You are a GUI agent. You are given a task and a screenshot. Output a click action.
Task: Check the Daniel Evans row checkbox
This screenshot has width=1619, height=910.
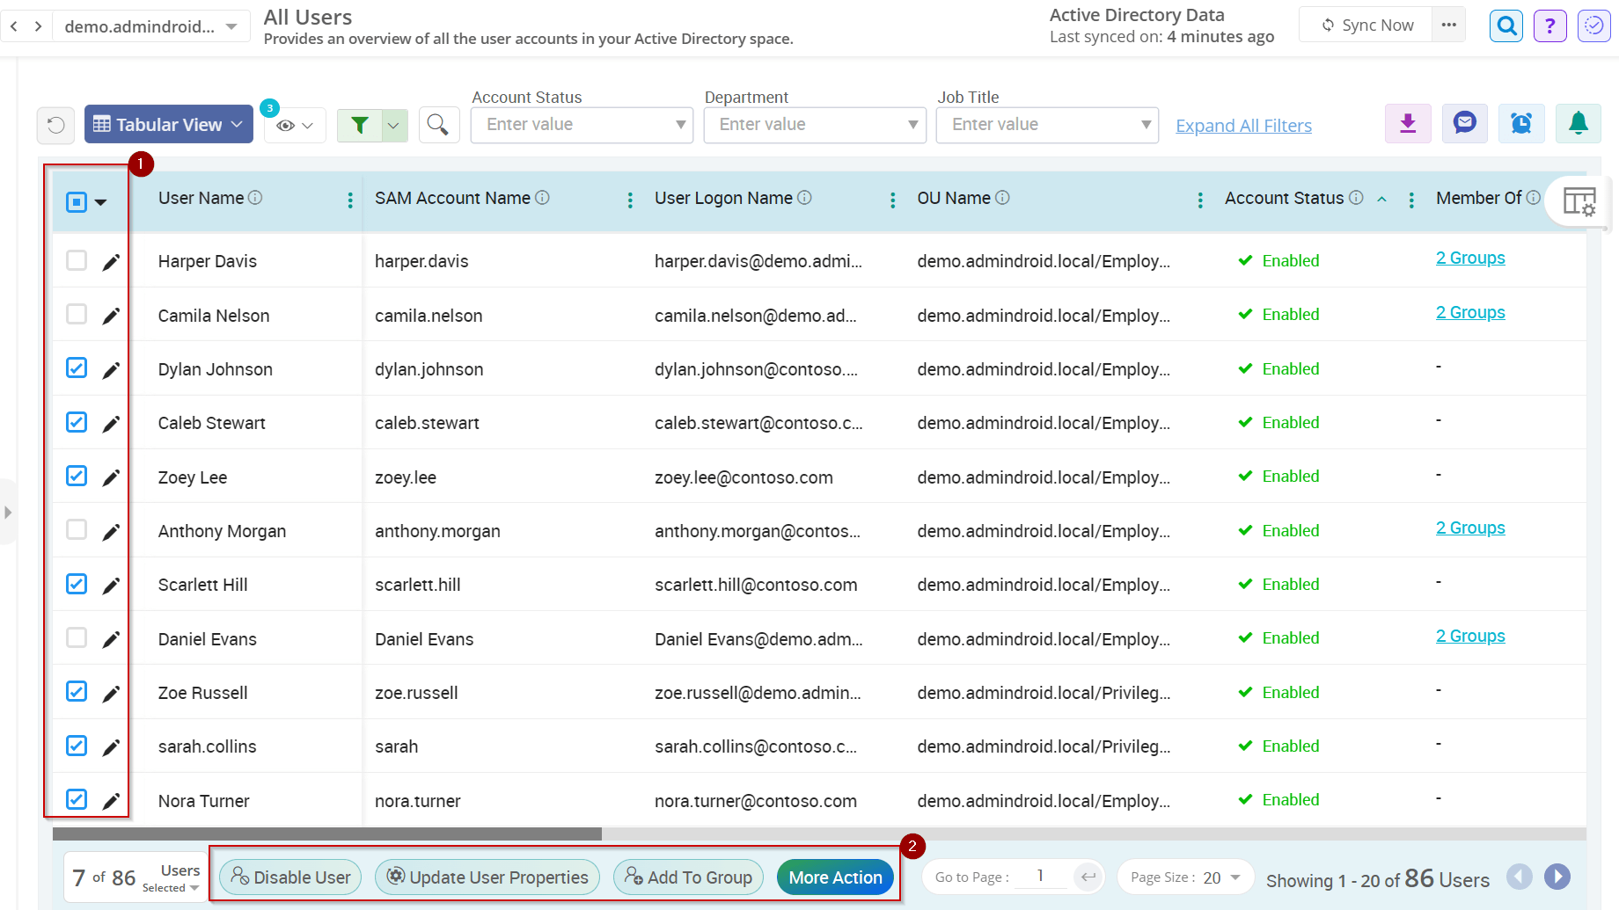(77, 637)
